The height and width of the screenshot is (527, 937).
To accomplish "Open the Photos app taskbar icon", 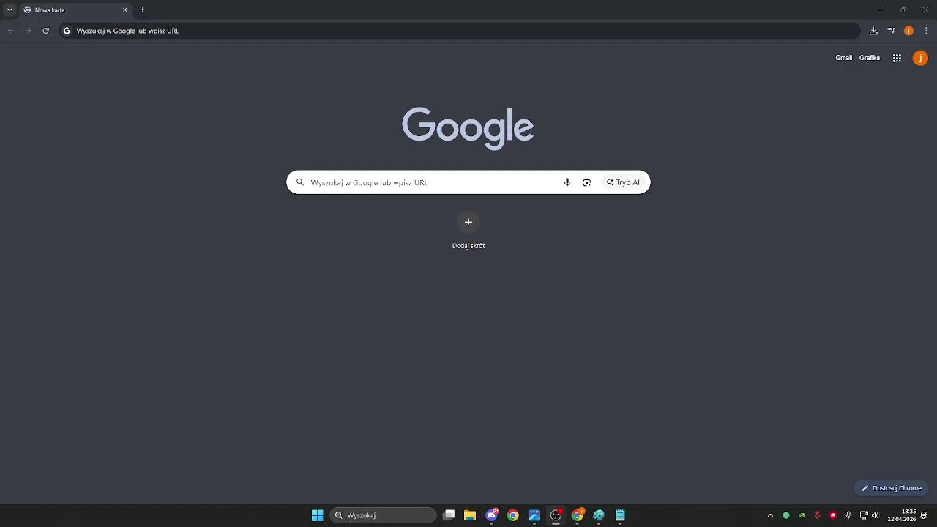I will (x=534, y=515).
